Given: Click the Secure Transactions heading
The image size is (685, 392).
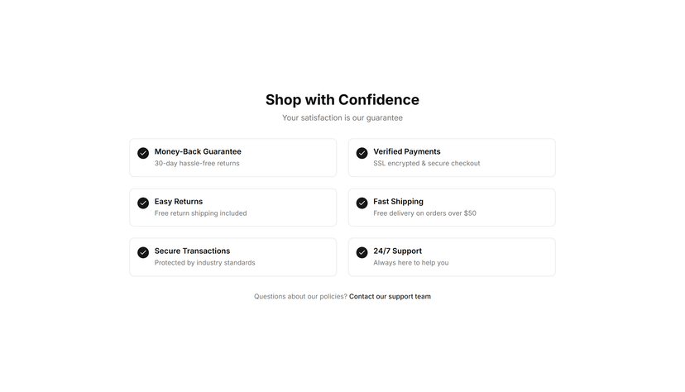Looking at the screenshot, I should tap(192, 251).
